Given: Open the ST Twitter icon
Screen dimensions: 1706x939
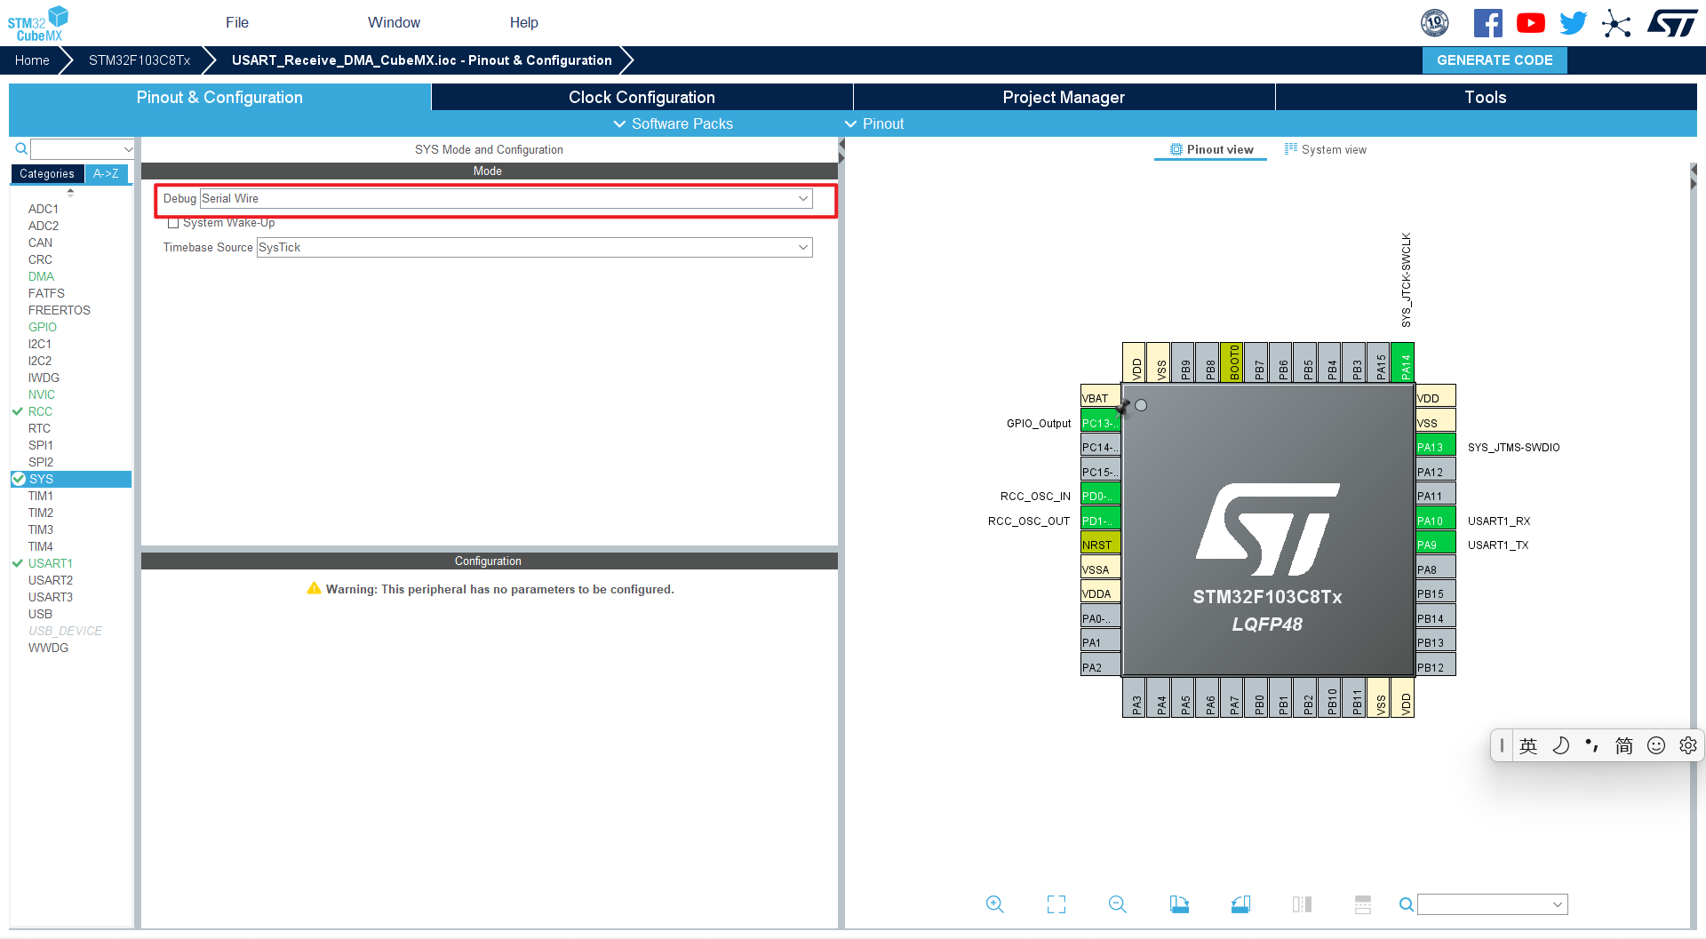Looking at the screenshot, I should (1573, 23).
